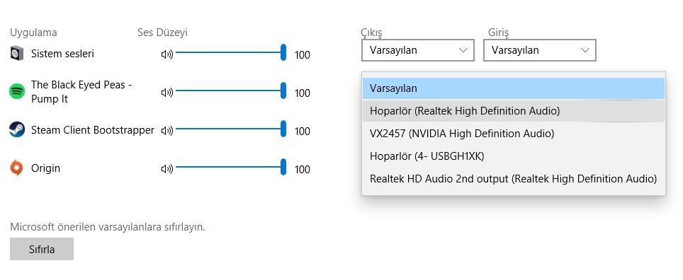Click Microsoft önerilen varsayılanlara sıfırlayın text
Viewport: 683px width, 280px height.
108,227
